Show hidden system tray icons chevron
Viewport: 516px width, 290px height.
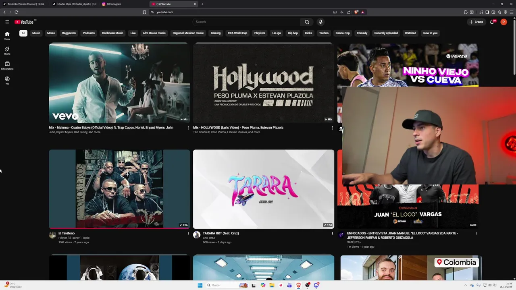pyautogui.click(x=466, y=285)
